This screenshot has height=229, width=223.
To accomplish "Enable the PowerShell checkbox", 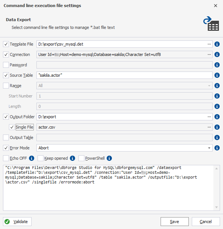I will (81, 158).
